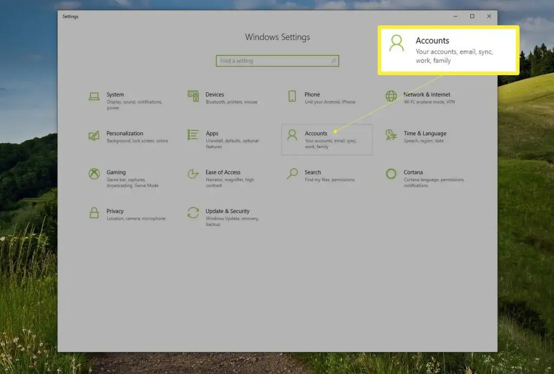Click 'Wi-Fi, airplane mode, VPN' description
Viewport: 554px width, 374px height.
click(x=429, y=102)
